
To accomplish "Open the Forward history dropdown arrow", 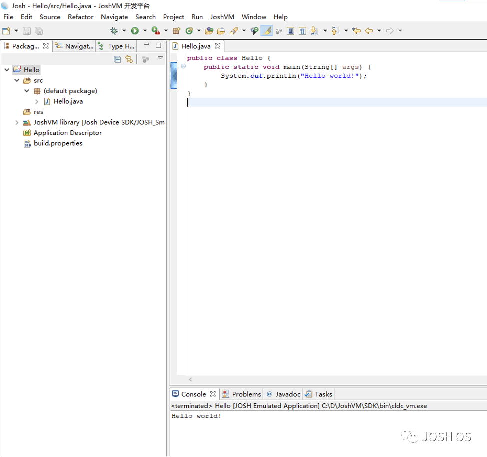I will pos(400,31).
